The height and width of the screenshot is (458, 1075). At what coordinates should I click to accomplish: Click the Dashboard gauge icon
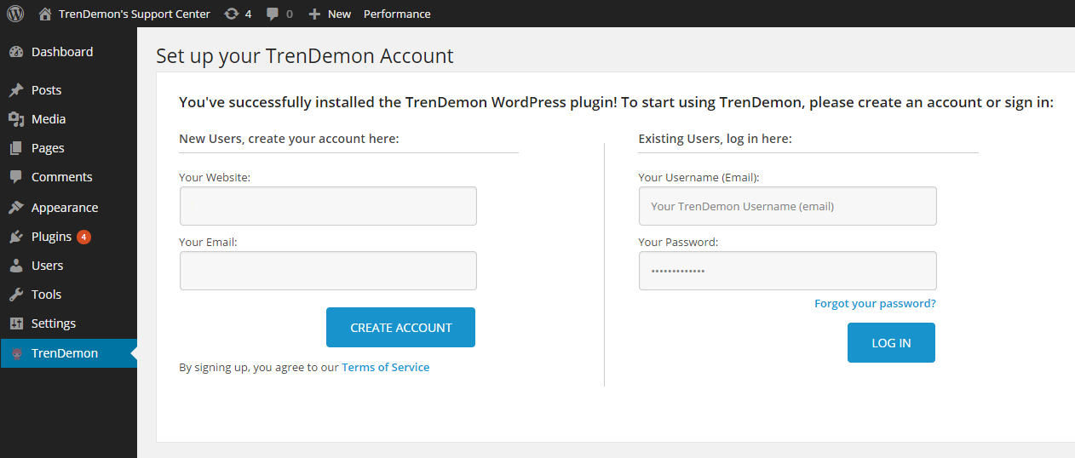tap(16, 52)
